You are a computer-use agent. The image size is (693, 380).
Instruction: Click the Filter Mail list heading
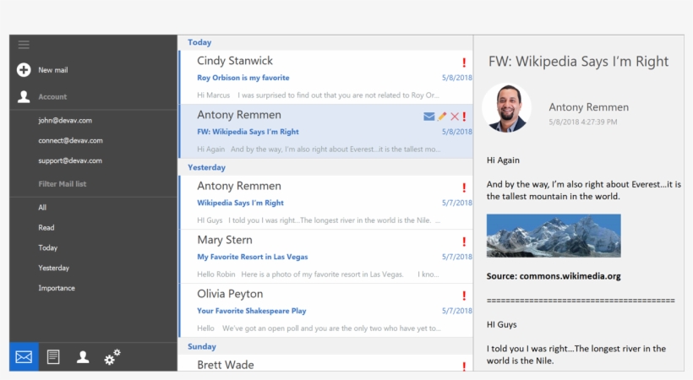tap(63, 184)
